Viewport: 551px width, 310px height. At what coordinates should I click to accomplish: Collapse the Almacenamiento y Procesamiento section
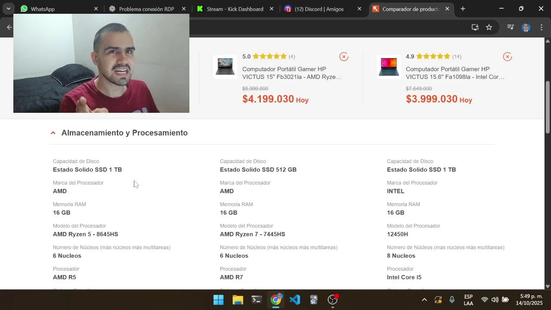[x=53, y=133]
